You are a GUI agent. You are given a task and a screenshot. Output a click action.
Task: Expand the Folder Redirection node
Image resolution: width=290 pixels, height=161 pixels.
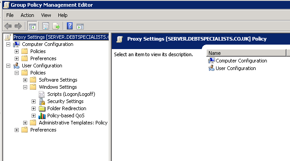point(34,109)
